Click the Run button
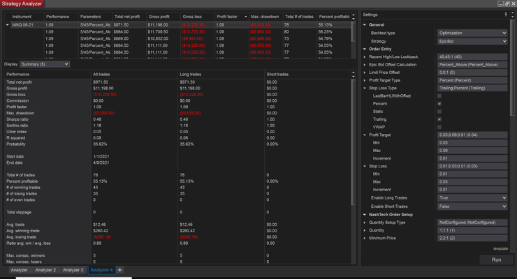The image size is (517, 279). click(x=495, y=259)
